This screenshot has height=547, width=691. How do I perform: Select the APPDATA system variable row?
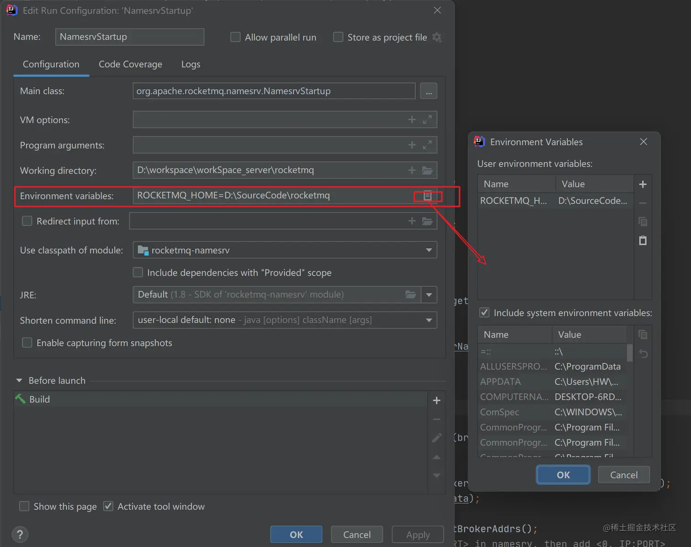coord(552,381)
